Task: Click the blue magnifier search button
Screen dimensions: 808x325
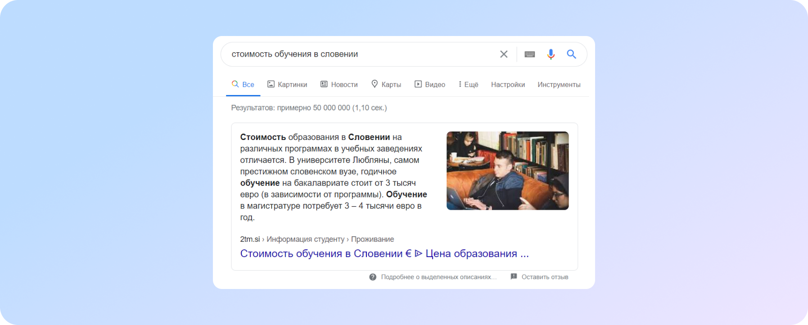Action: pyautogui.click(x=571, y=54)
